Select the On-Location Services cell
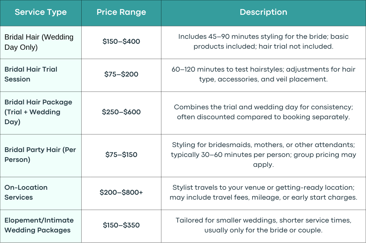 [41, 193]
